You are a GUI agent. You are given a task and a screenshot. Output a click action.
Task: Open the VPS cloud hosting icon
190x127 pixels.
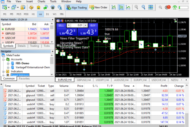pos(53,7)
